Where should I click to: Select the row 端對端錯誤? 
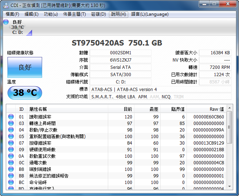pyautogui.click(x=116, y=169)
